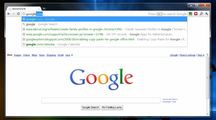This screenshot has height=120, width=216.
Task: Click the page scrollbar down arrow
Action: pyautogui.click(x=208, y=114)
